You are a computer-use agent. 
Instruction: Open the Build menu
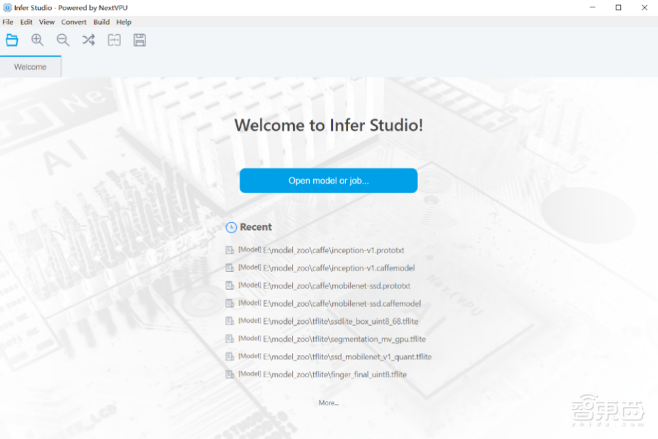pyautogui.click(x=101, y=22)
